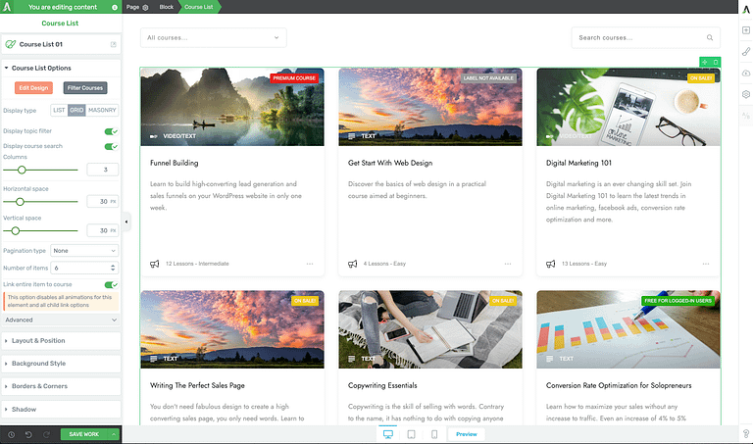
Task: Turn off Display course search toggle
Action: pos(111,146)
